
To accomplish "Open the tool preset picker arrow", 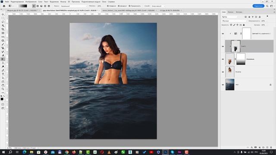I will tap(13, 6).
